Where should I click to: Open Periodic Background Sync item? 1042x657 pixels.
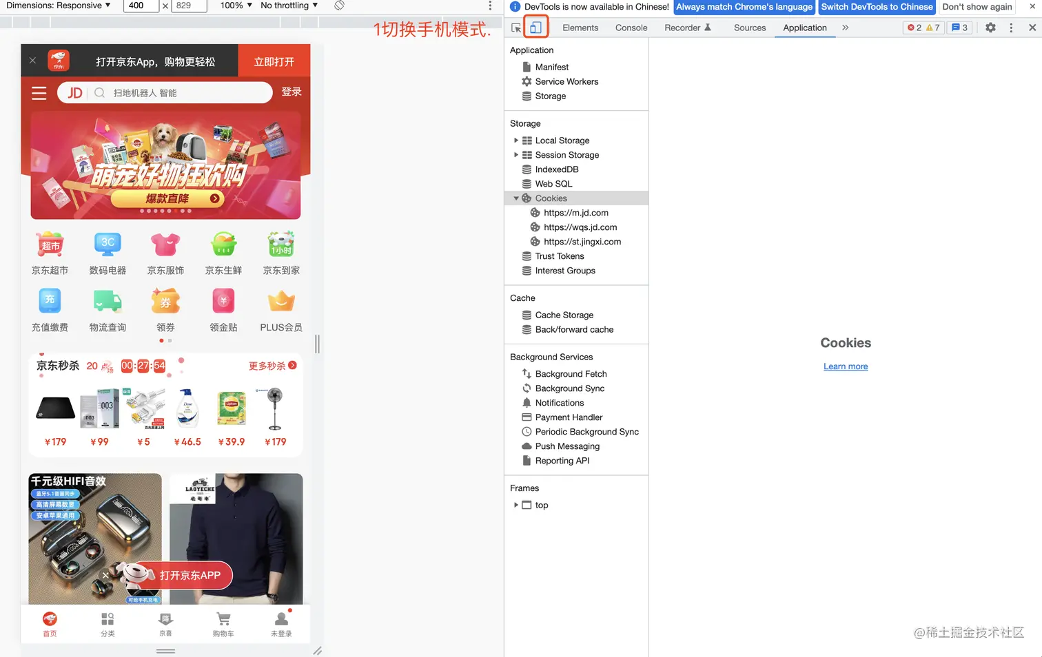586,431
